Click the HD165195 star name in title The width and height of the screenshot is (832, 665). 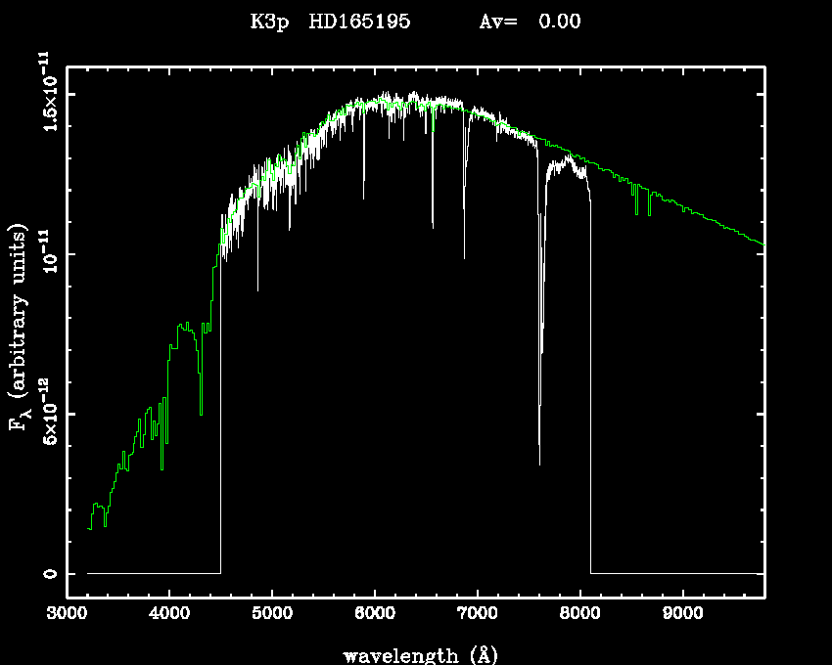358,22
